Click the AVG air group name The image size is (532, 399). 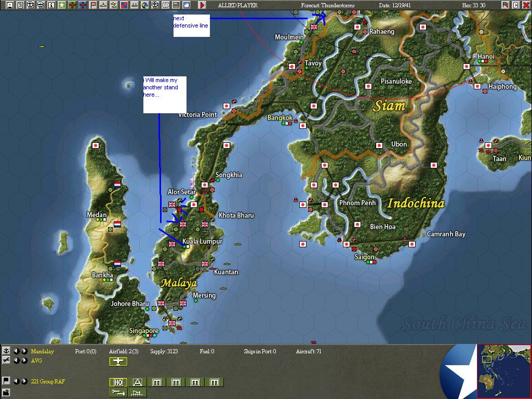37,361
